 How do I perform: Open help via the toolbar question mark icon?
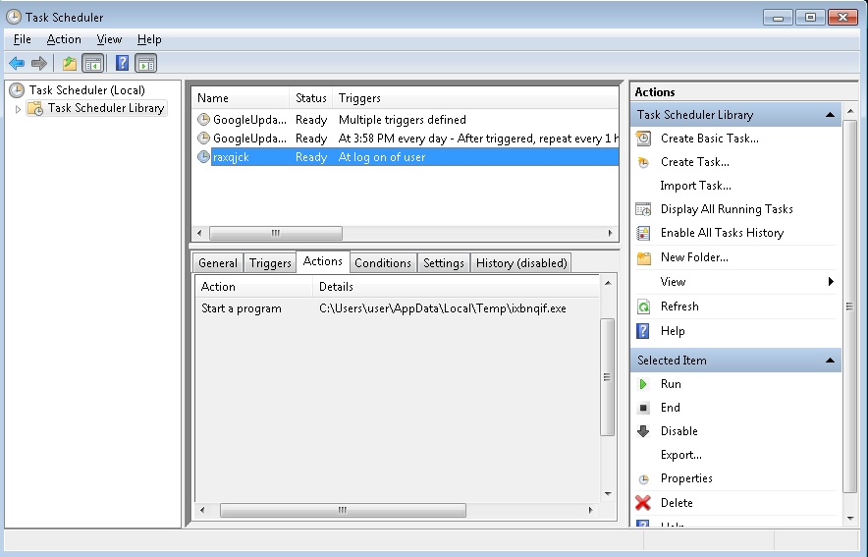(122, 63)
